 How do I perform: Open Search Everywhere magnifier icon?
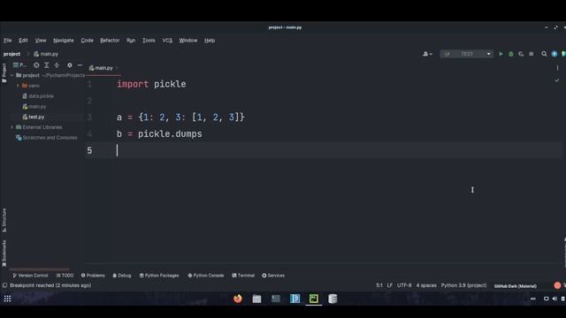[544, 54]
